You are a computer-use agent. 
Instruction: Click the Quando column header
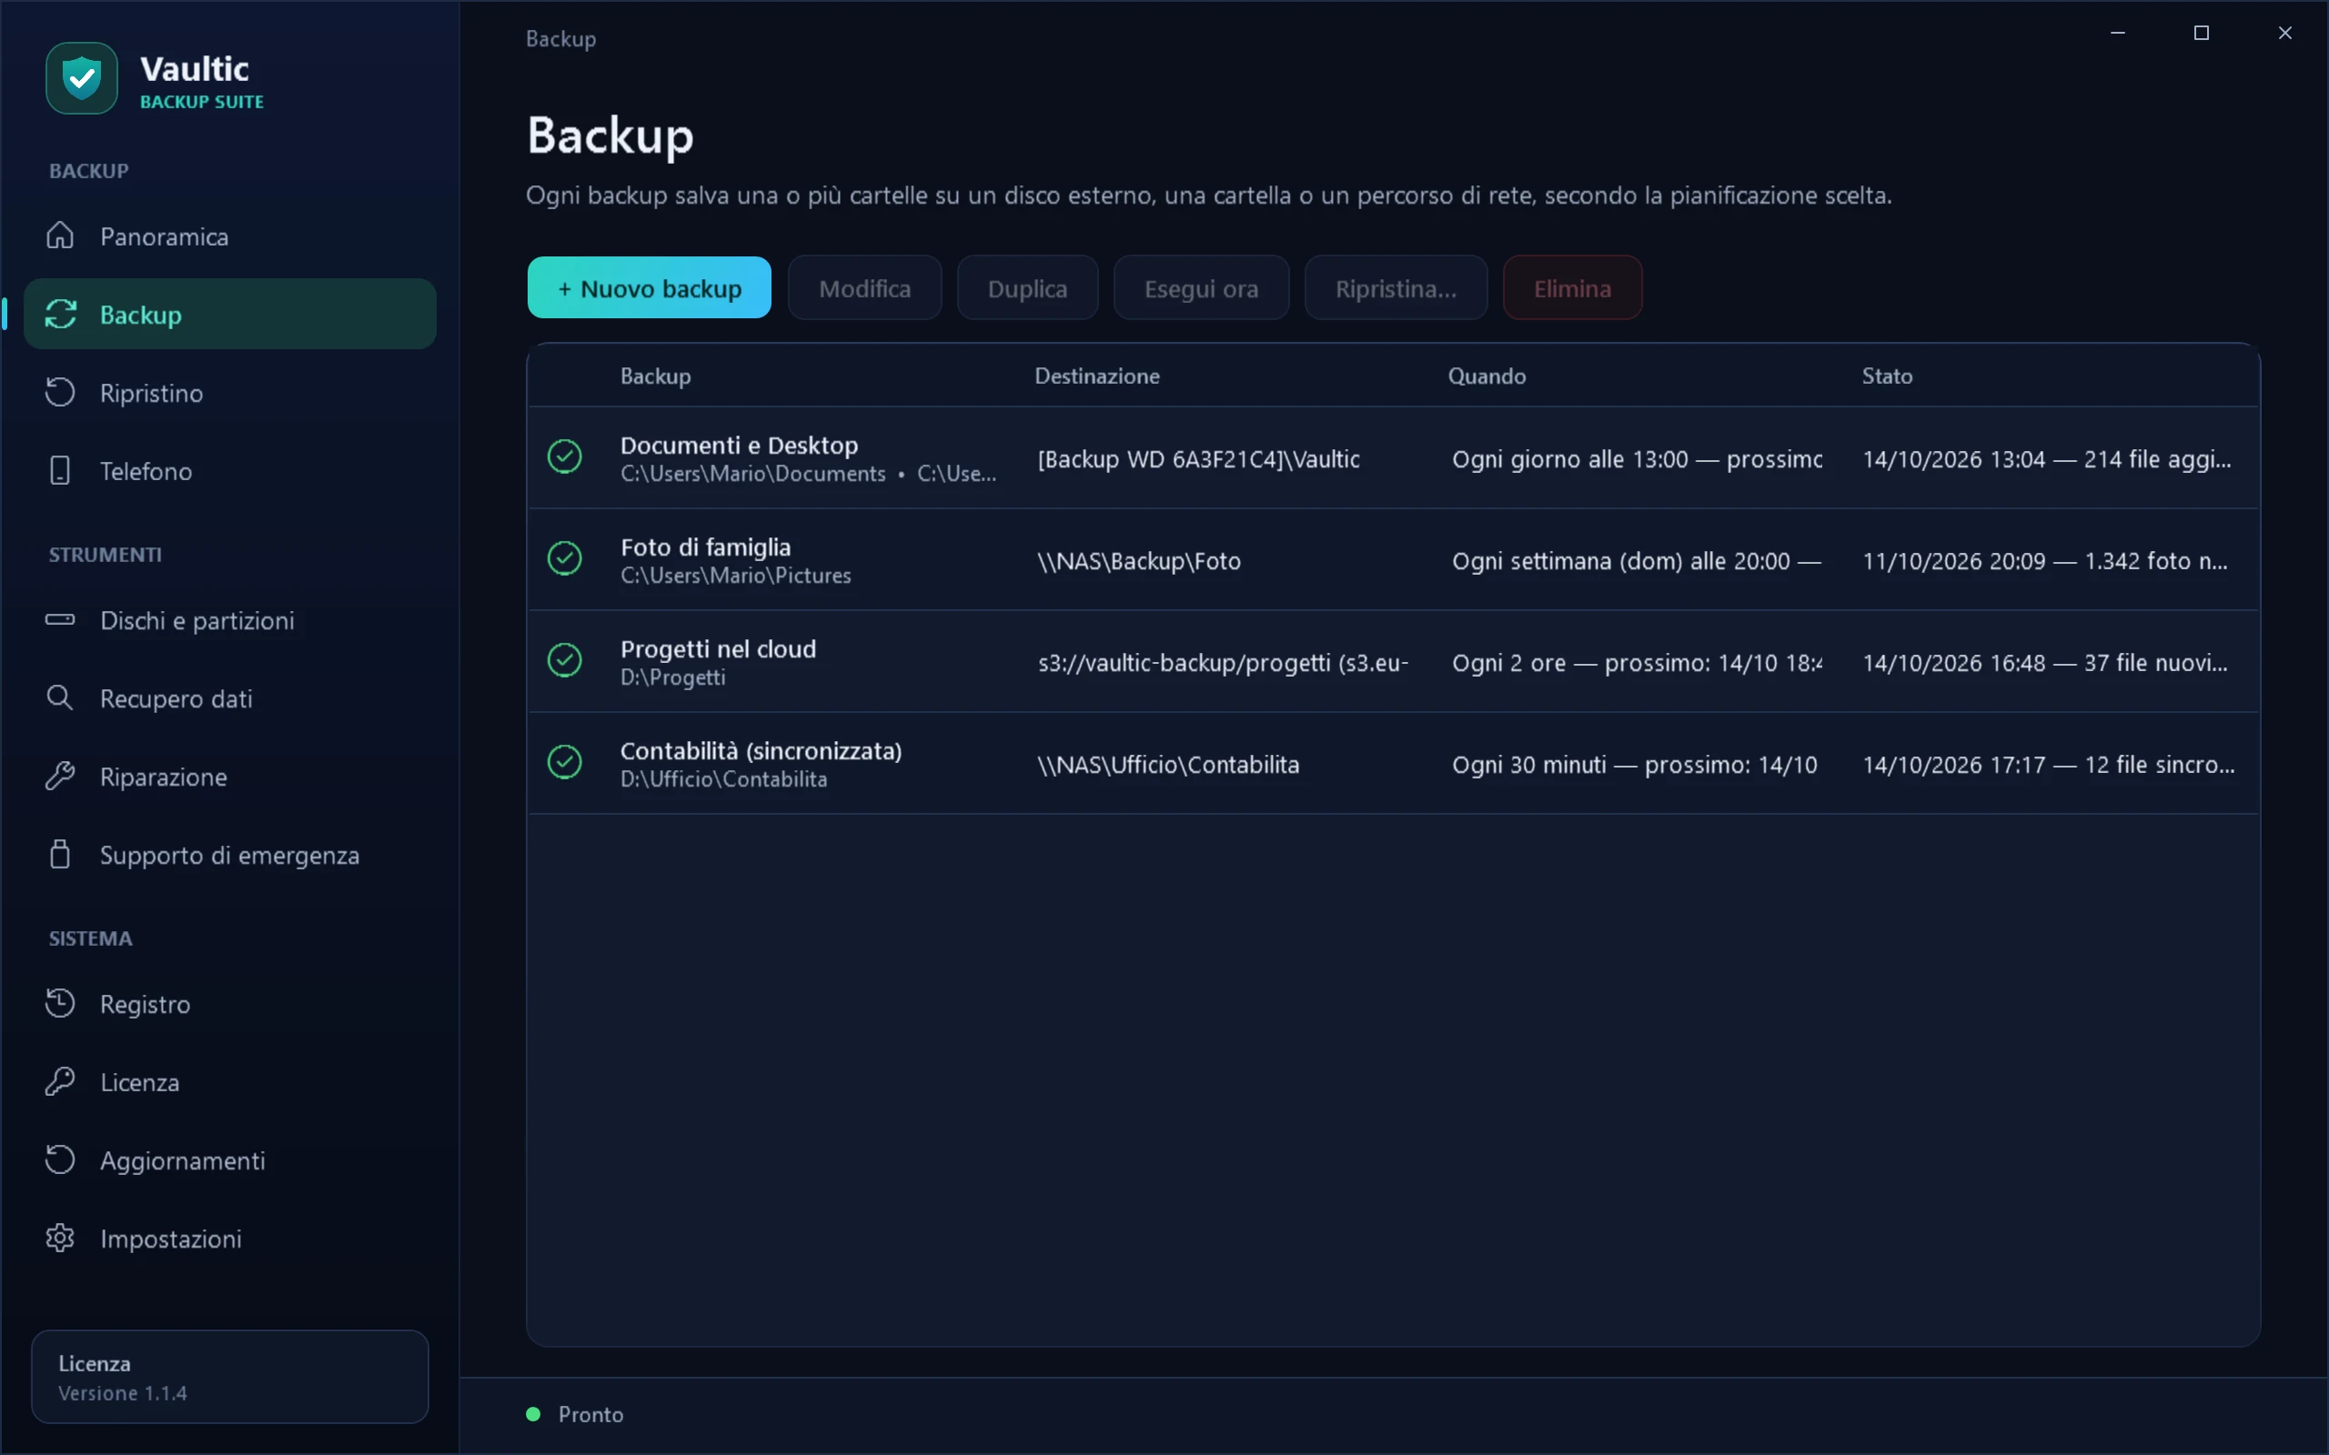click(x=1487, y=376)
